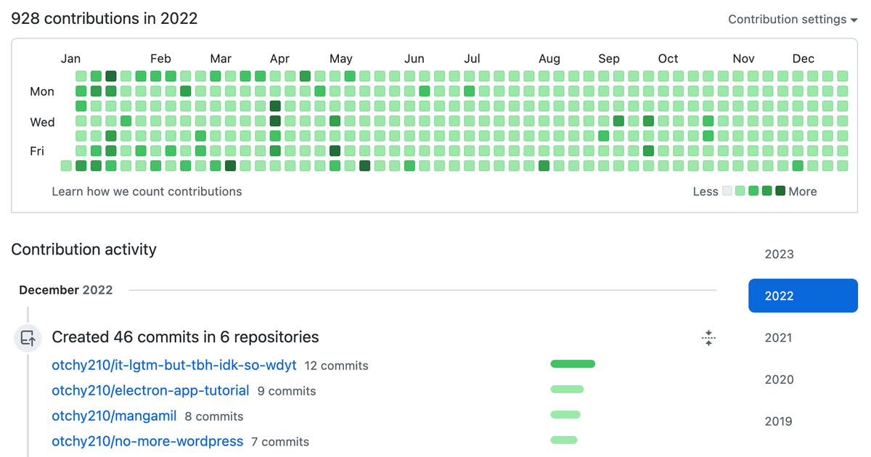Click the Dec month label in the graph
Screen dimensions: 871x457
click(803, 59)
